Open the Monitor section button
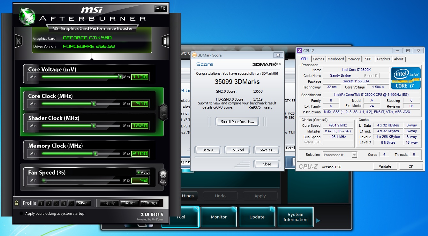428x236 pixels. (x=219, y=217)
